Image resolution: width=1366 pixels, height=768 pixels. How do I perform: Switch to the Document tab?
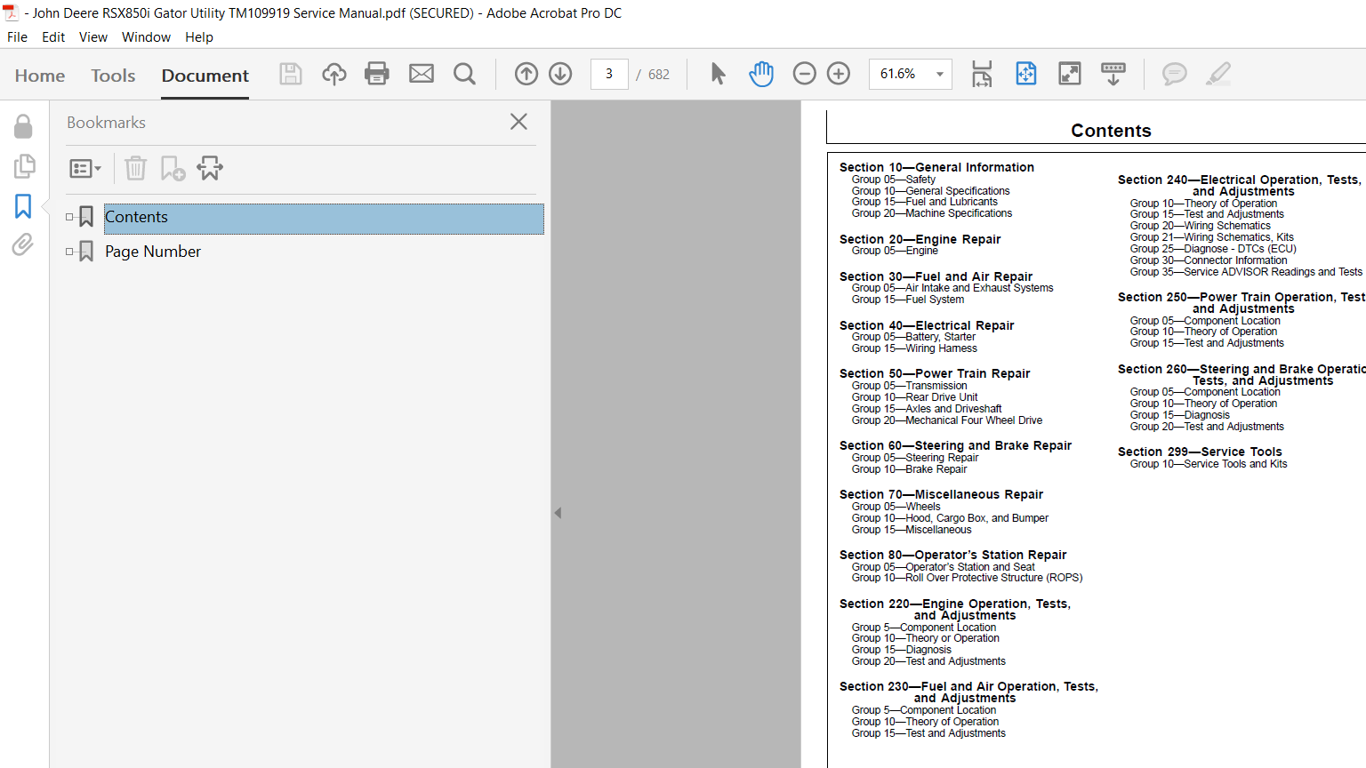point(205,76)
